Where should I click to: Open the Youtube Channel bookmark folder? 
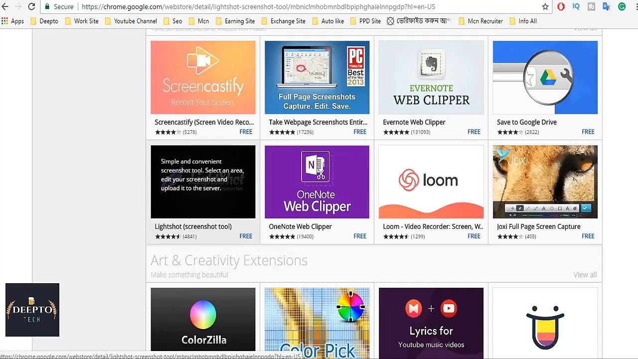click(x=131, y=21)
